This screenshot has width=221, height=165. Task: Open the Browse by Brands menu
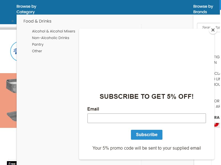[203, 9]
